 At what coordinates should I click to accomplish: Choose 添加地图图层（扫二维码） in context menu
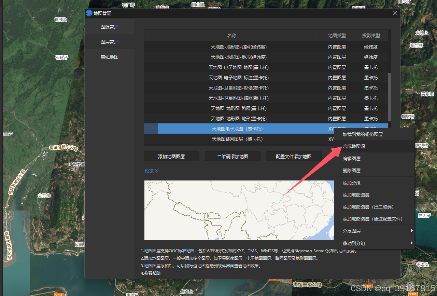click(x=374, y=207)
